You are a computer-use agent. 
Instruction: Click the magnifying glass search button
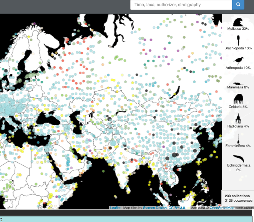pos(238,5)
